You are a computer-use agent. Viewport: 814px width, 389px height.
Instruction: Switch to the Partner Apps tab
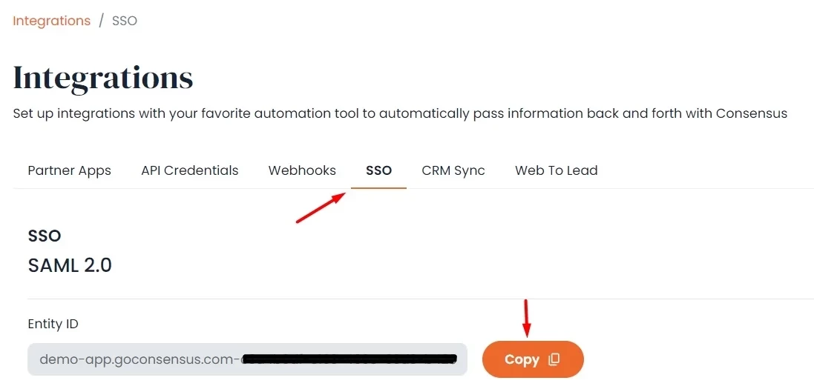(x=69, y=170)
